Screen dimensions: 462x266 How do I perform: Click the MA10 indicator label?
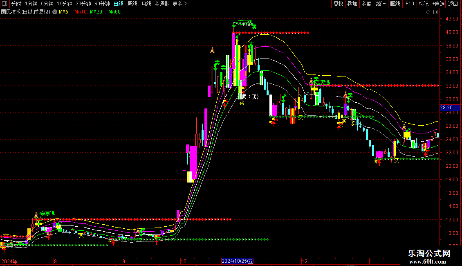(81, 12)
